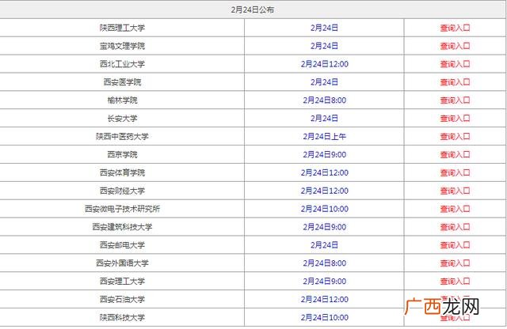507x329 pixels.
Task: Click 2月24日12:00 in the 西安石油大学 row
Action: [x=325, y=299]
